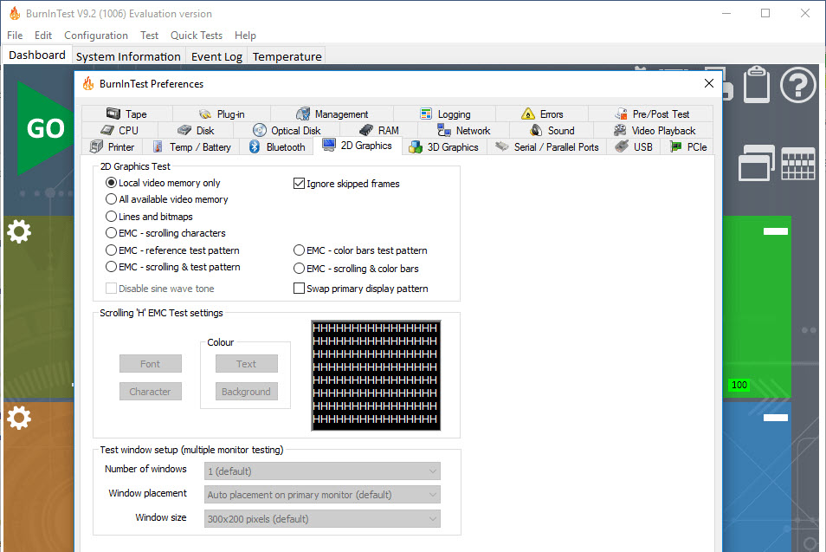Open the Test menu
Screen dimensions: 826x552
(x=149, y=36)
